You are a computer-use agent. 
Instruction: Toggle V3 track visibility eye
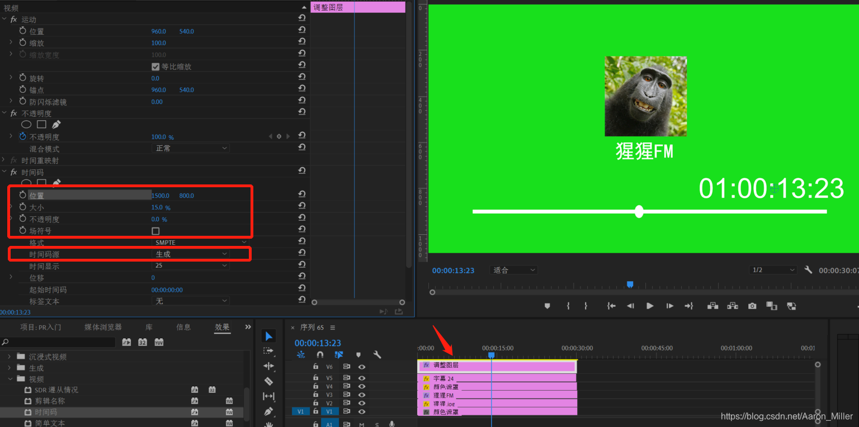362,395
